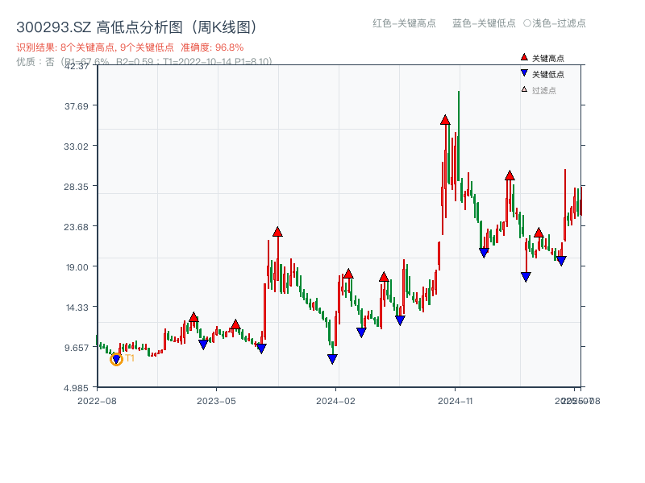Viewport: 645px width, 483px height.
Task: Click the orange-circled T1 low marker
Action: click(x=116, y=359)
